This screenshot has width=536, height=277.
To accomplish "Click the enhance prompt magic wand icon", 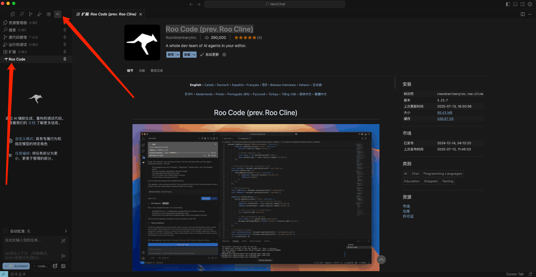I will pyautogui.click(x=63, y=241).
